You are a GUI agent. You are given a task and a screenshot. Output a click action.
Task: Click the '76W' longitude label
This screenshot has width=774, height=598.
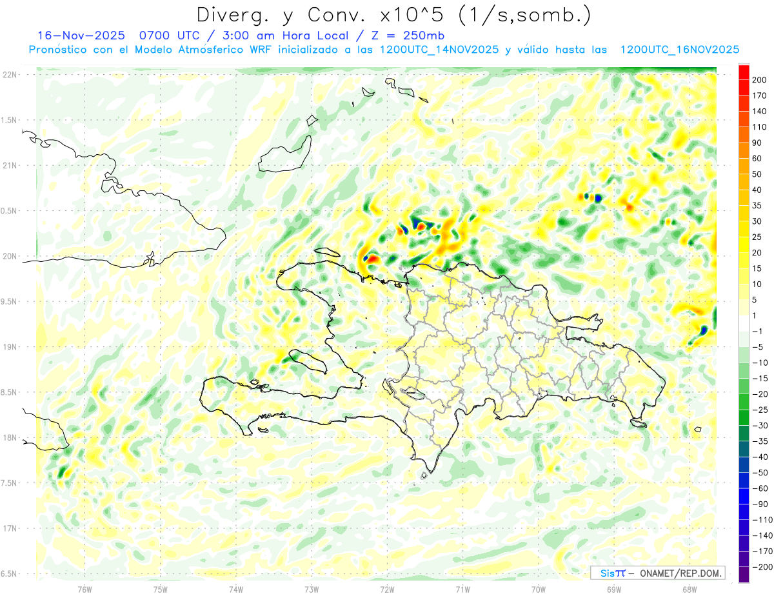point(84,590)
